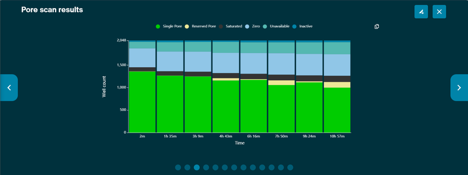Click the 'Pore scan results' heading

click(52, 9)
